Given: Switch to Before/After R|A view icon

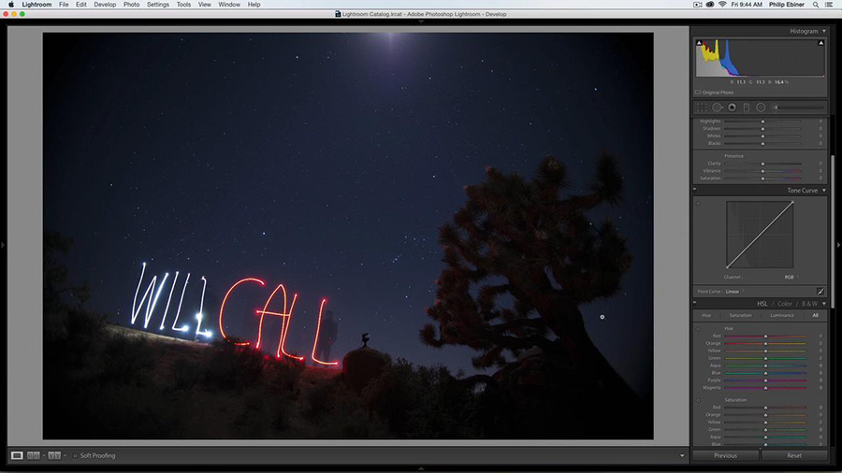Looking at the screenshot, I should (x=34, y=455).
